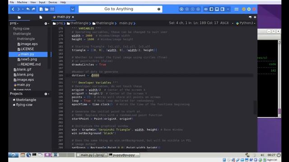
Task: Click the first thetriangle breadcrumb
Action: tap(78, 23)
